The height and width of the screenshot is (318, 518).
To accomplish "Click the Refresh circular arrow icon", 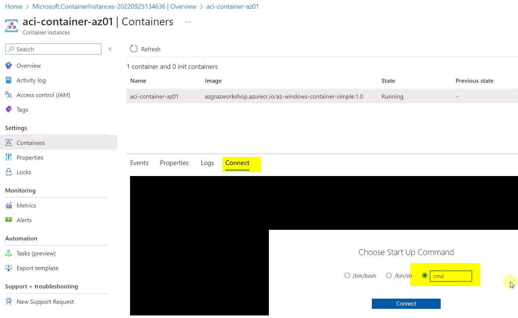I will [134, 49].
